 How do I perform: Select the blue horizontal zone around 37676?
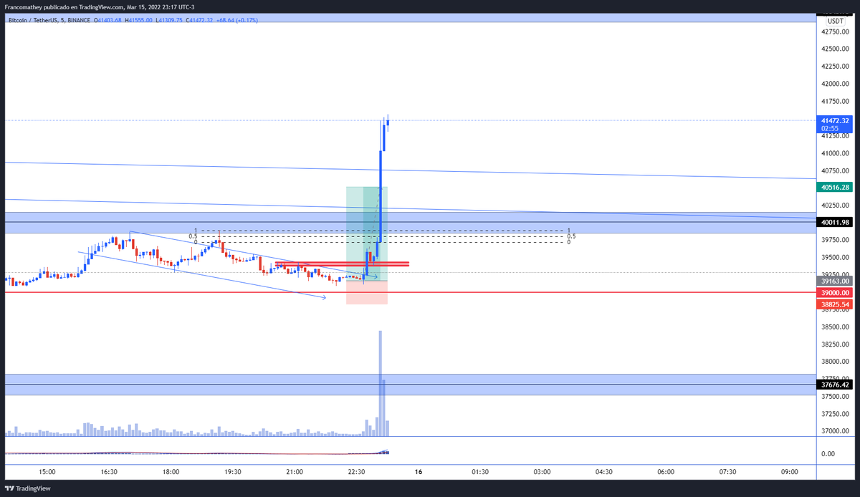[411, 385]
